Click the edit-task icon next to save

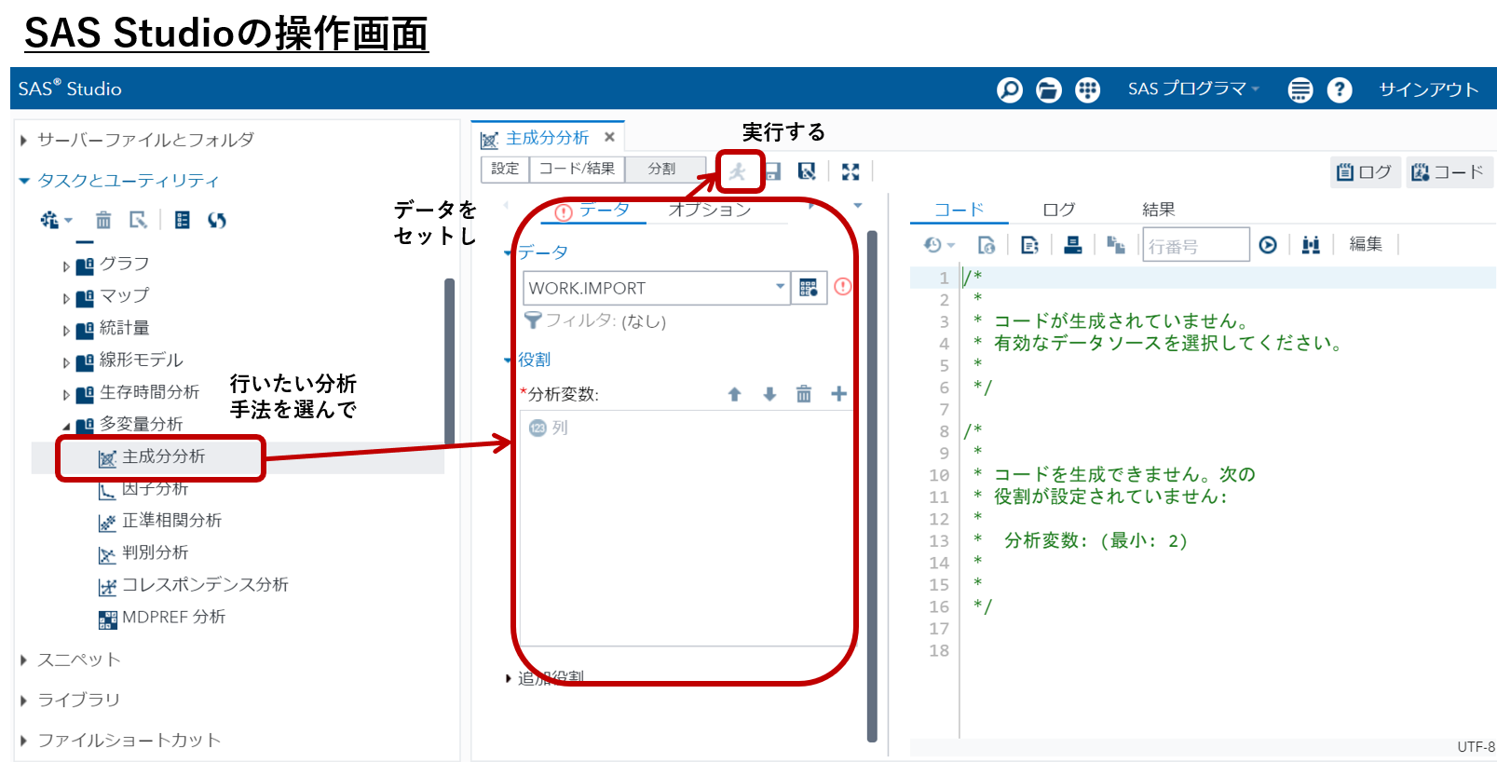pyautogui.click(x=807, y=171)
